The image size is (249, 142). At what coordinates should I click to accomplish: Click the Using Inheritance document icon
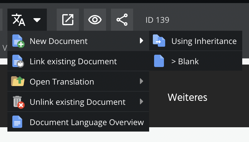[x=159, y=41]
